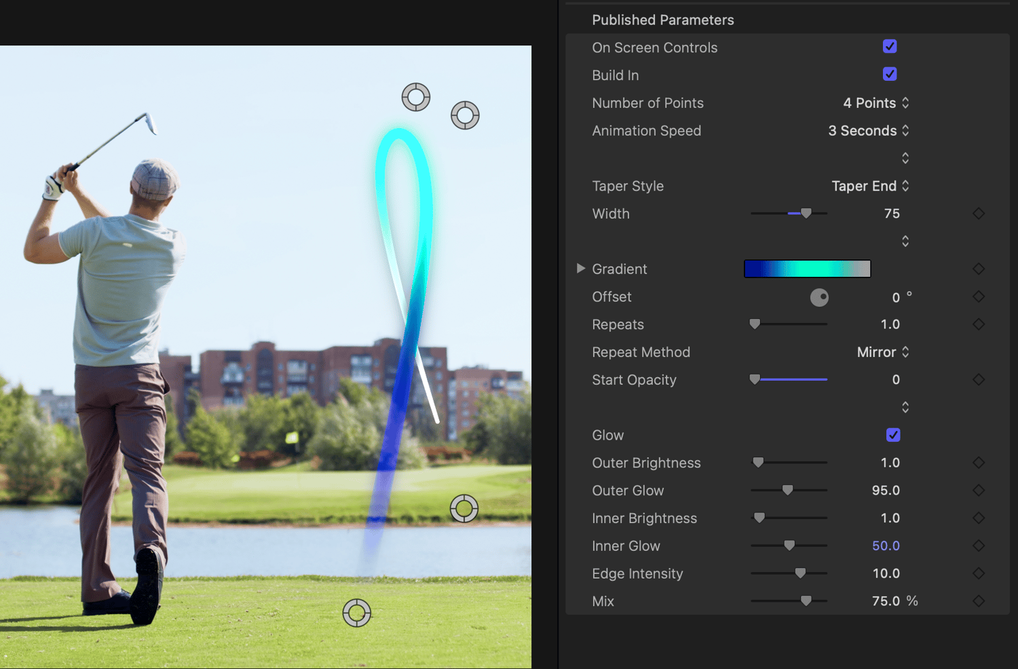Screen dimensions: 1018x669
Task: Disable the Build In checkbox
Action: (890, 74)
